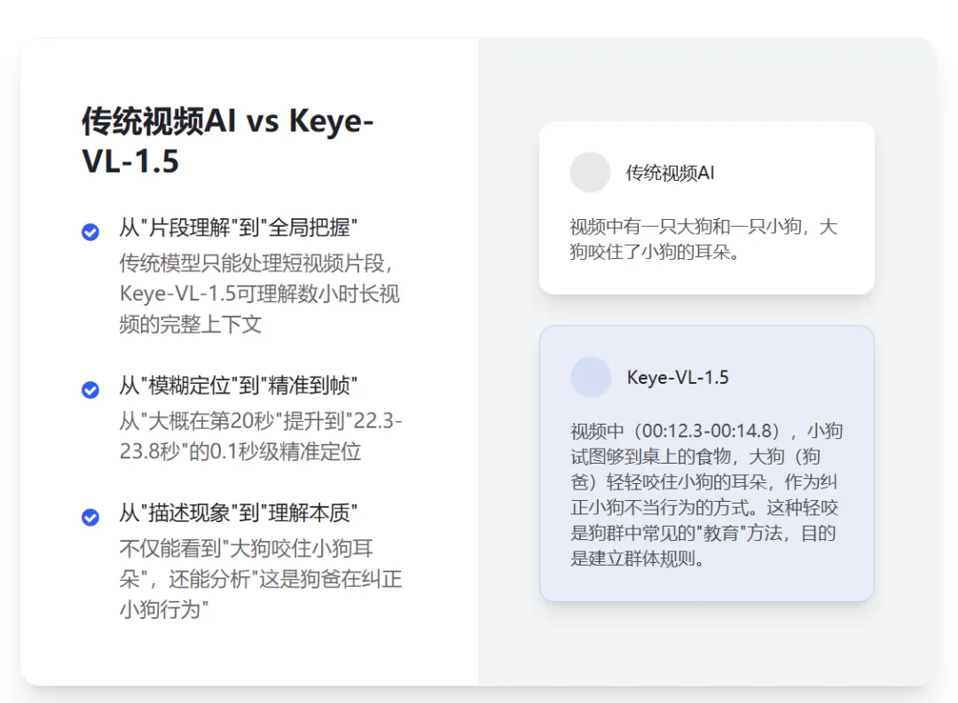Click the blue avatar circle for Keye-VL-1.5
958x703 pixels.
591,377
